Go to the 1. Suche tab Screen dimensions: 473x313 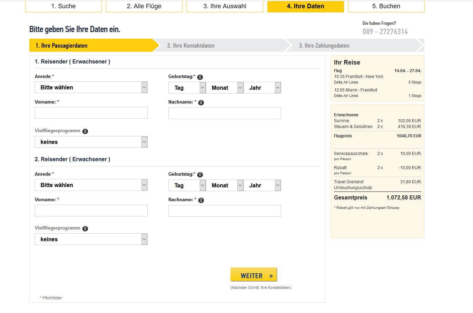pos(63,6)
